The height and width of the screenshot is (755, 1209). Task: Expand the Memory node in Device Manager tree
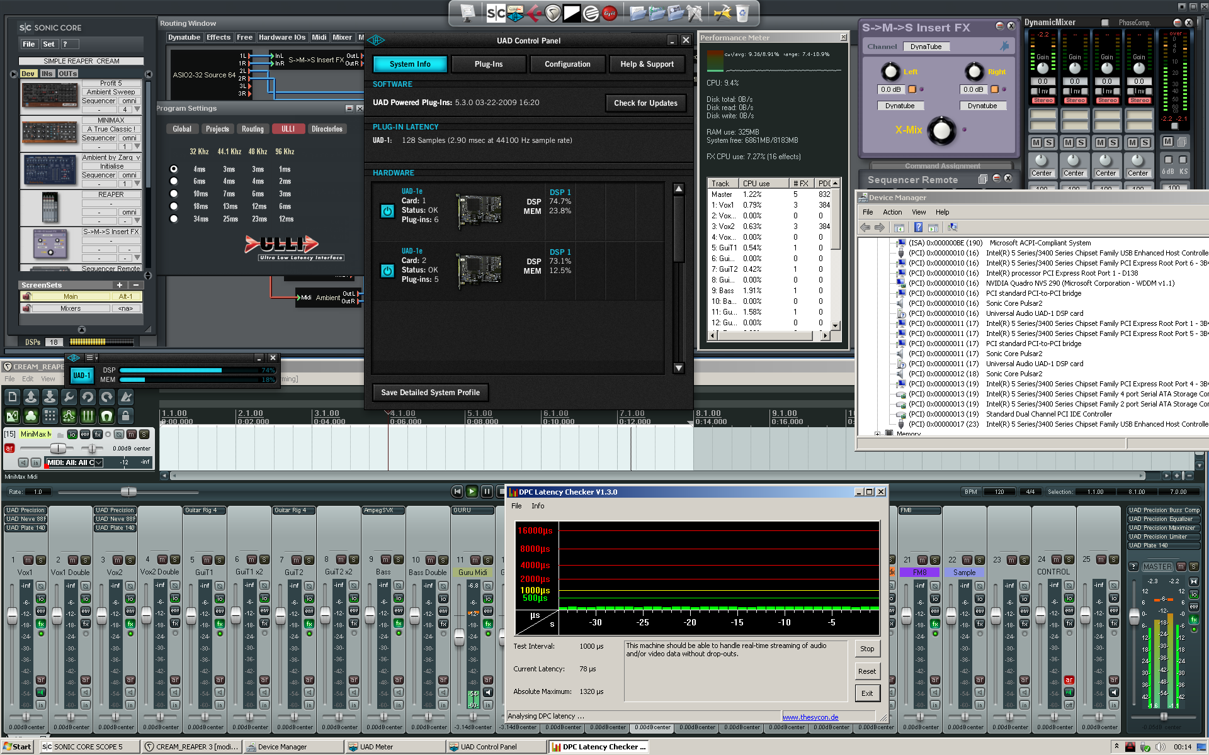tap(877, 433)
